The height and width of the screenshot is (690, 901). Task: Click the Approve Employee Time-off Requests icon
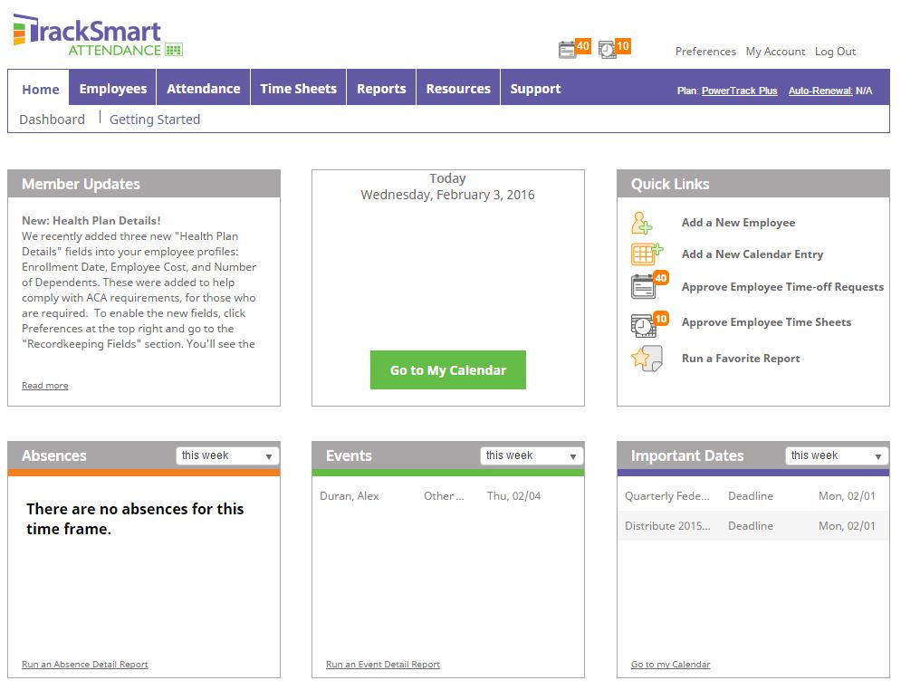pyautogui.click(x=645, y=286)
